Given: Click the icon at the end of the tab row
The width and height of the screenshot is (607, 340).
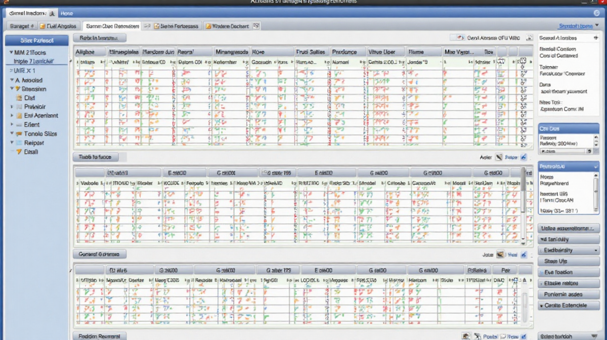Looking at the screenshot, I should [256, 25].
